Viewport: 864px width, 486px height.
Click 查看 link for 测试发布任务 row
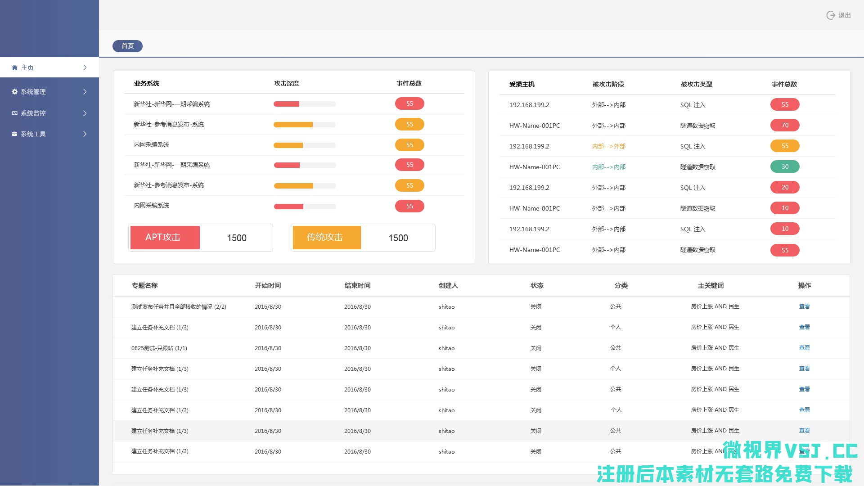[804, 306]
